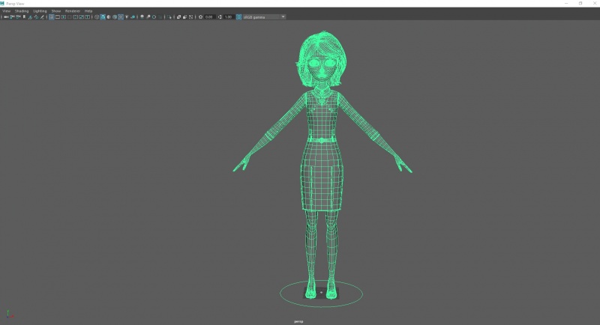The height and width of the screenshot is (325, 600).
Task: Click the Smooth Shade All icon
Action: click(103, 16)
